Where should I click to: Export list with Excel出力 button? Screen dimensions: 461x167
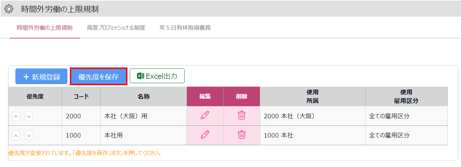pos(157,76)
